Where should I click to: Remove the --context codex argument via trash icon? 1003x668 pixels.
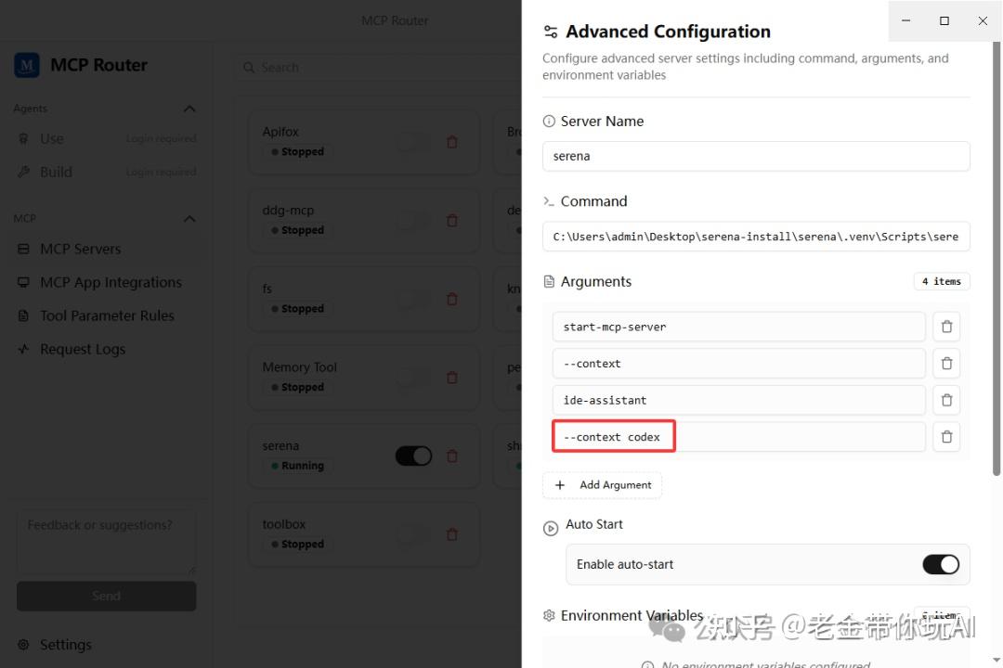click(x=946, y=436)
